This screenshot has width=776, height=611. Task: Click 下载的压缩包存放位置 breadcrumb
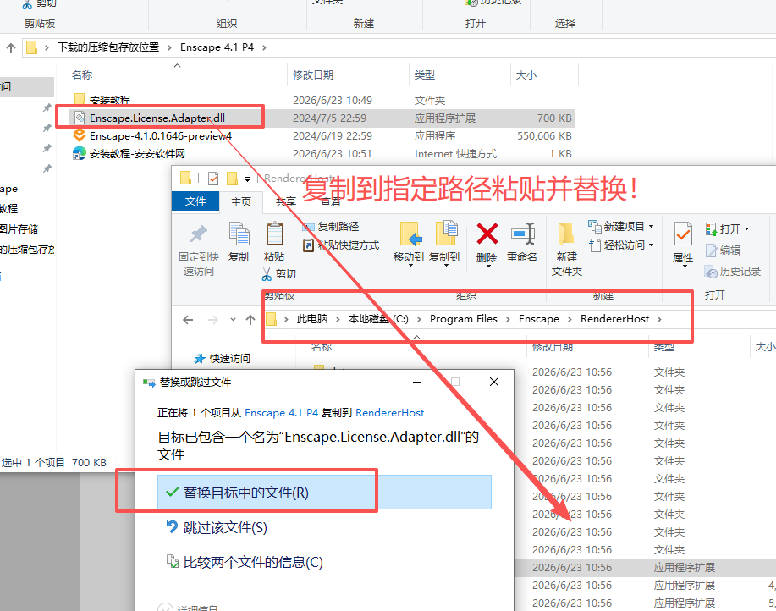click(x=108, y=47)
